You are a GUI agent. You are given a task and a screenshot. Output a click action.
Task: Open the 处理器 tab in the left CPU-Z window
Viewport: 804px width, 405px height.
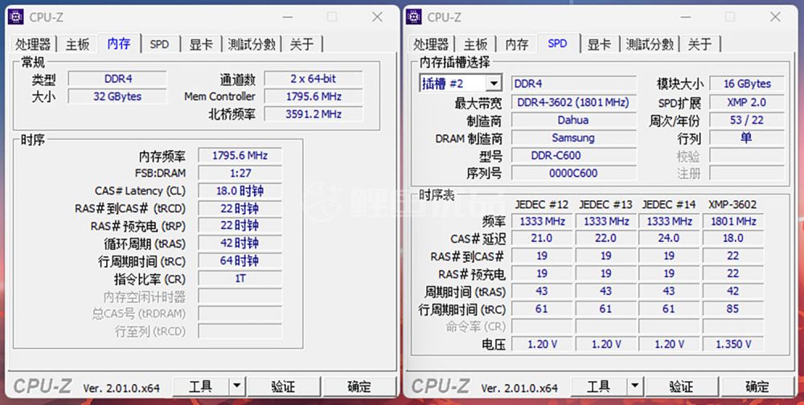click(33, 44)
